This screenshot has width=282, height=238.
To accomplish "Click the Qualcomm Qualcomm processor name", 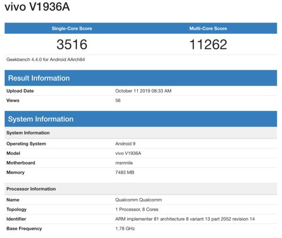I will [138, 200].
